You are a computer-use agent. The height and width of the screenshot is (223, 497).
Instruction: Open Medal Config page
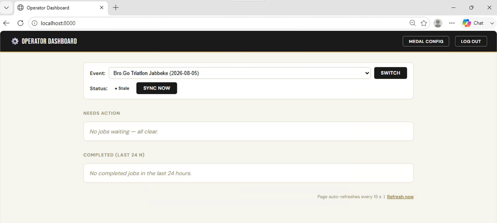pyautogui.click(x=426, y=41)
